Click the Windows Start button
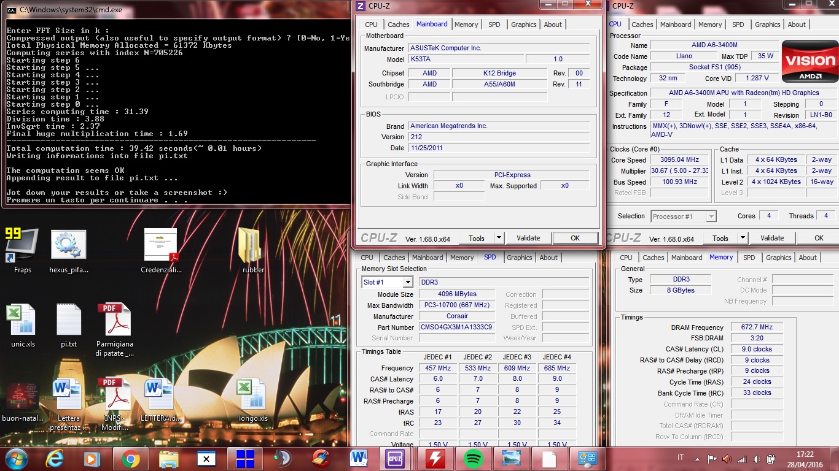The height and width of the screenshot is (471, 839). [16, 458]
